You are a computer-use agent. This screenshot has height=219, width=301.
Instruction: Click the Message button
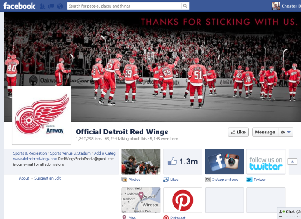265,132
